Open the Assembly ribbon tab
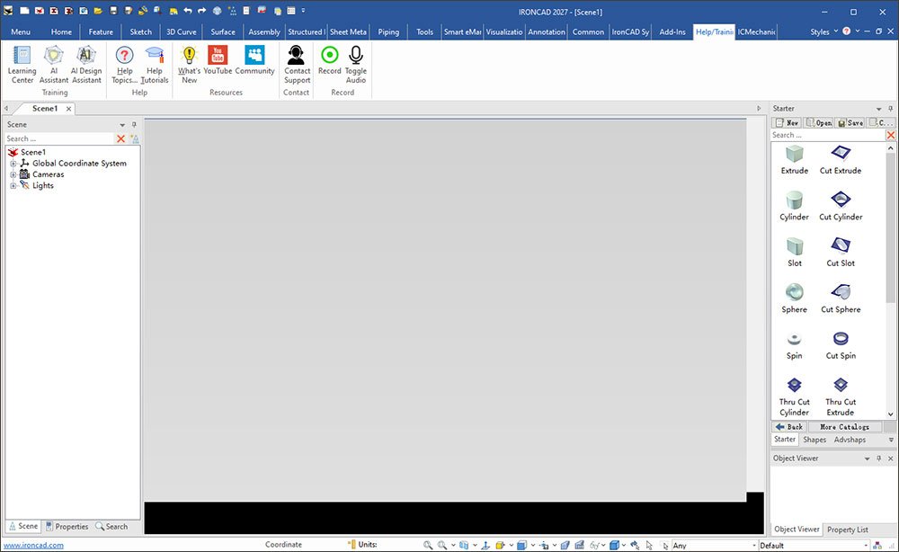899x552 pixels. (x=264, y=31)
